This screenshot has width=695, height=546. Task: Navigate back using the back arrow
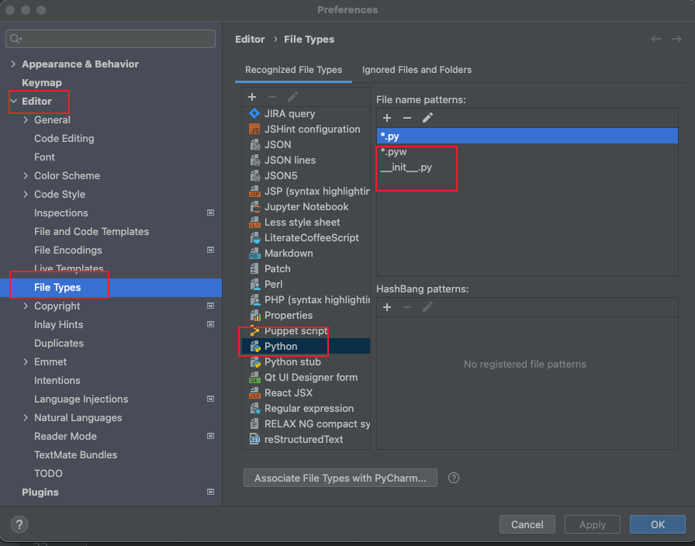[x=656, y=39]
